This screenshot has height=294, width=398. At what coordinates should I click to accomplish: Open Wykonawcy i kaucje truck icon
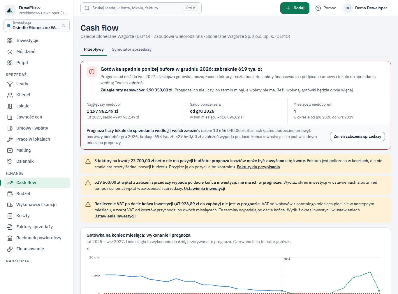tap(10, 205)
